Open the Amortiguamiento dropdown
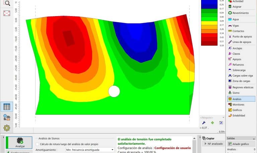The image size is (257, 153). point(90,150)
